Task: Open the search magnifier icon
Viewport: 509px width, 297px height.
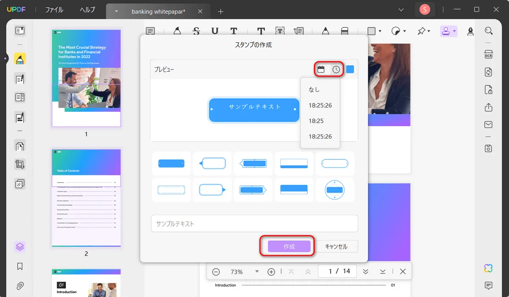Action: tap(489, 31)
